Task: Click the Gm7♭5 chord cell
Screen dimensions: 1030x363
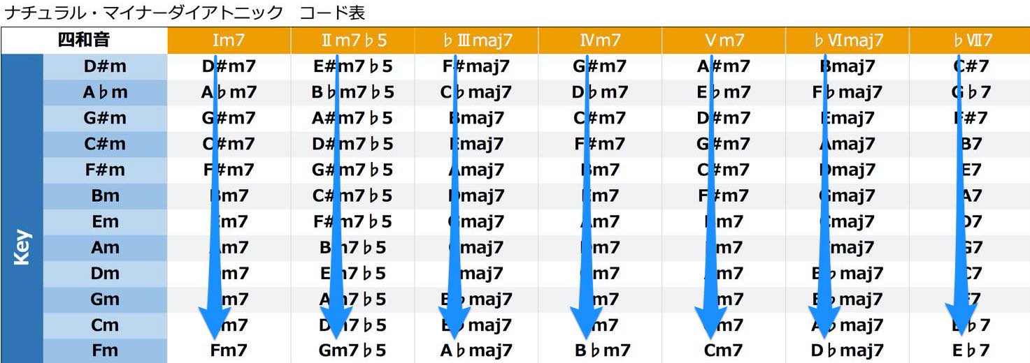Action: (x=353, y=350)
